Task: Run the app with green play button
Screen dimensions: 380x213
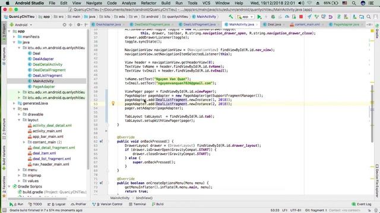Action: (259, 17)
